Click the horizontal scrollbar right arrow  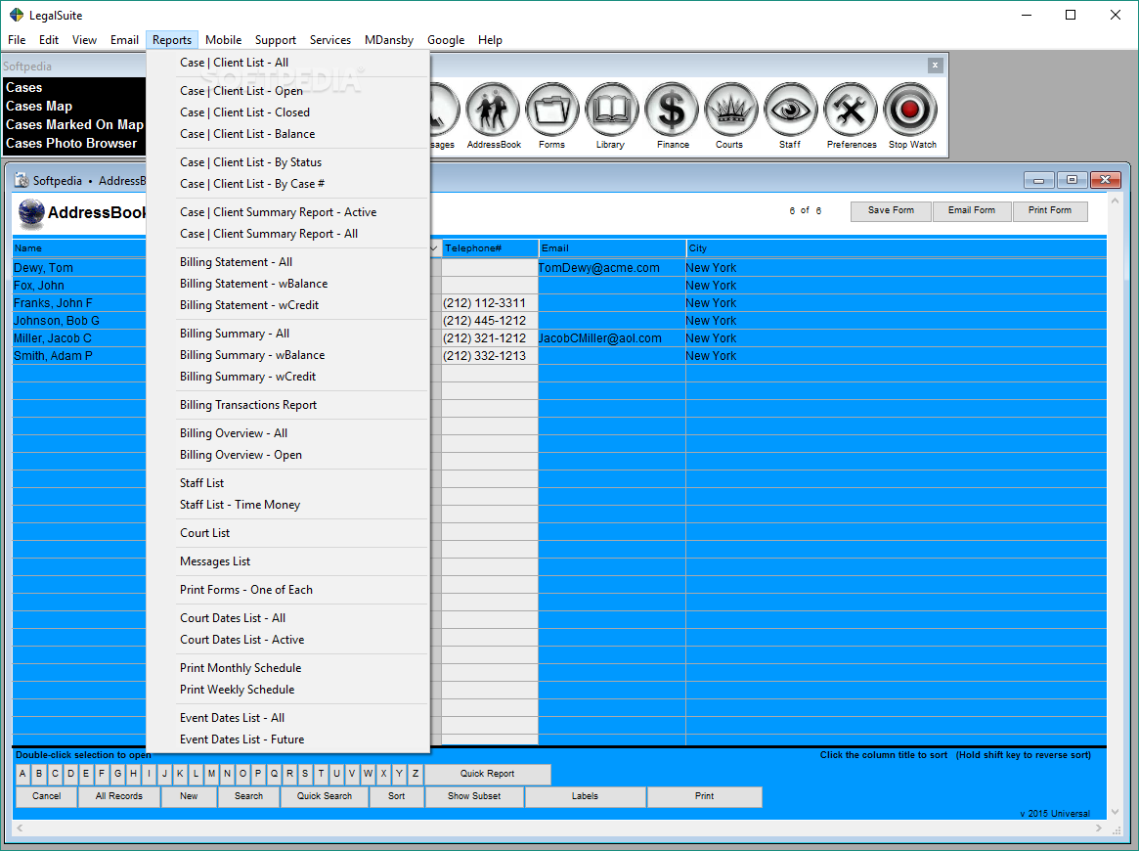coord(1098,828)
